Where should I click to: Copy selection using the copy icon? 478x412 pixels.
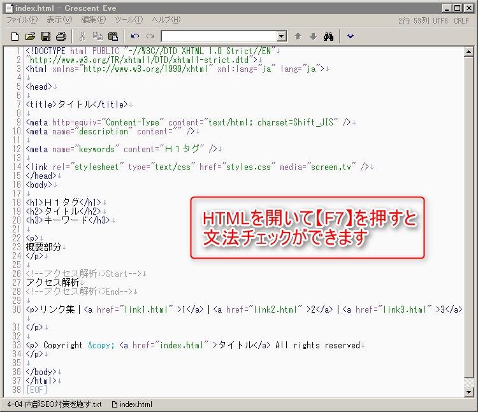point(98,36)
